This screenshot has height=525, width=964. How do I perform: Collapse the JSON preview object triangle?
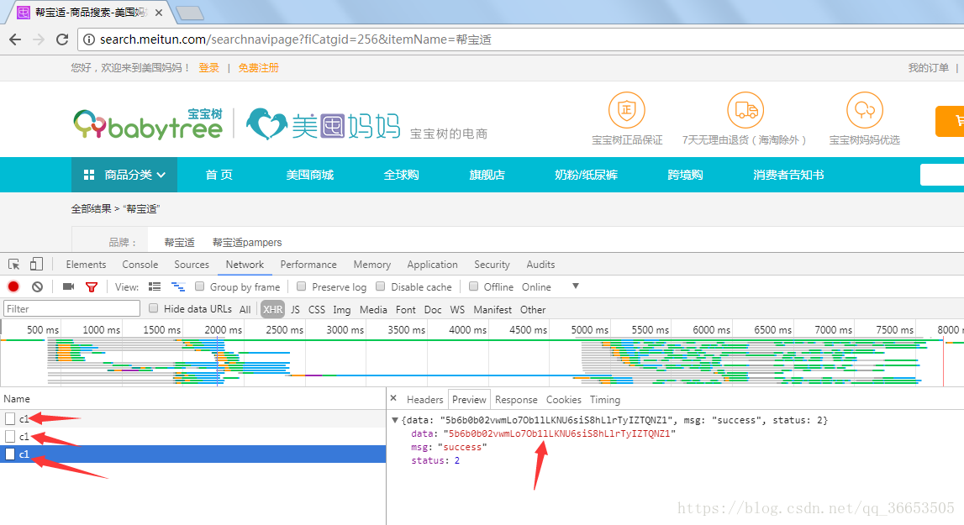point(395,421)
